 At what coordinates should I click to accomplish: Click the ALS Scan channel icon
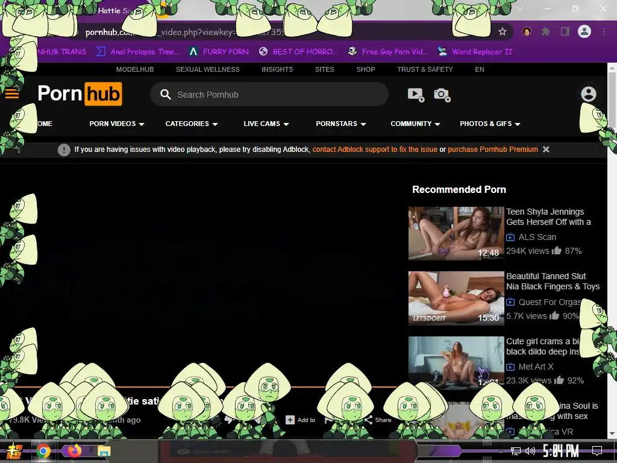point(510,237)
